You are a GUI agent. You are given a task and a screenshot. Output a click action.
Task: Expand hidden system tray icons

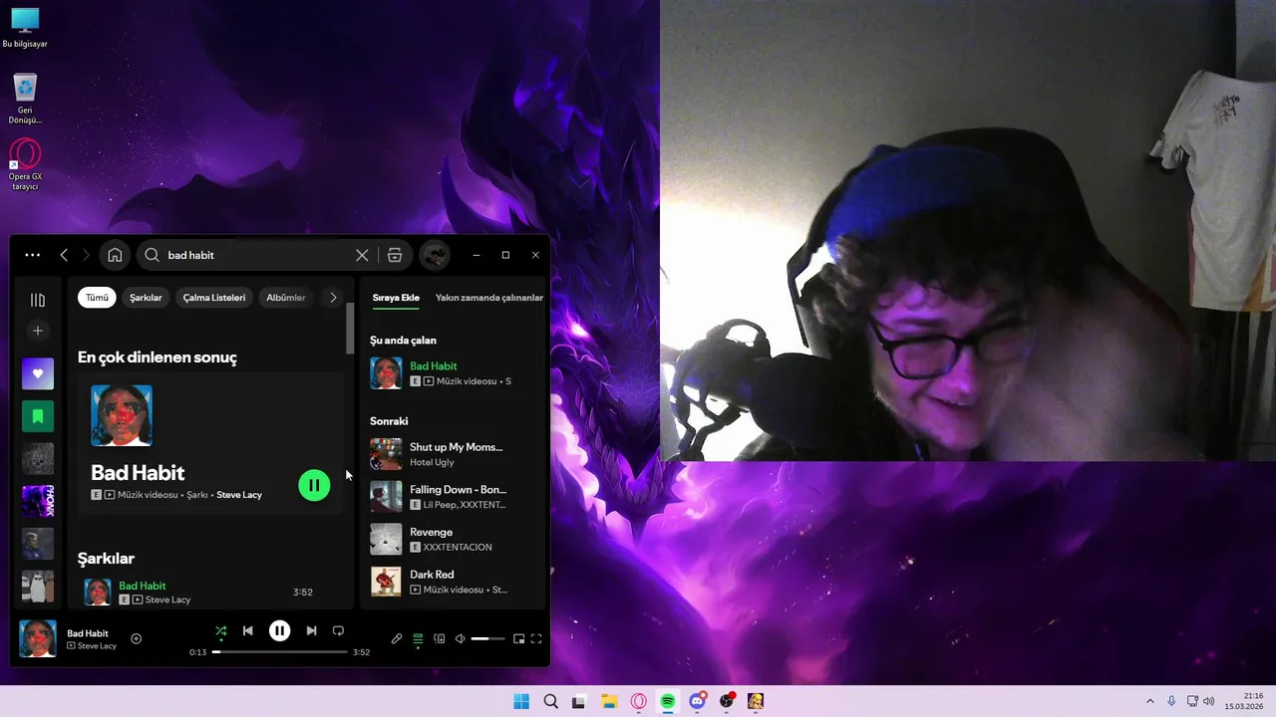[1149, 701]
